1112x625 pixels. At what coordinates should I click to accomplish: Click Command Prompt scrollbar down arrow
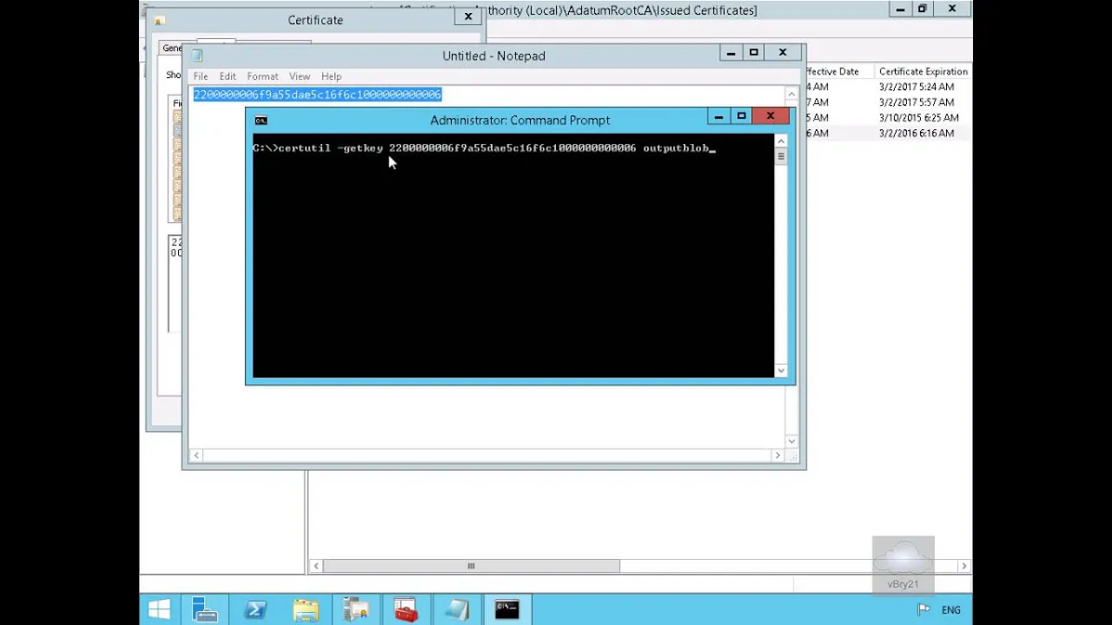pos(781,371)
